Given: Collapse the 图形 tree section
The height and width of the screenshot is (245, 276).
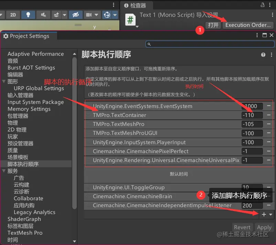Looking at the screenshot, I should pos(4,82).
